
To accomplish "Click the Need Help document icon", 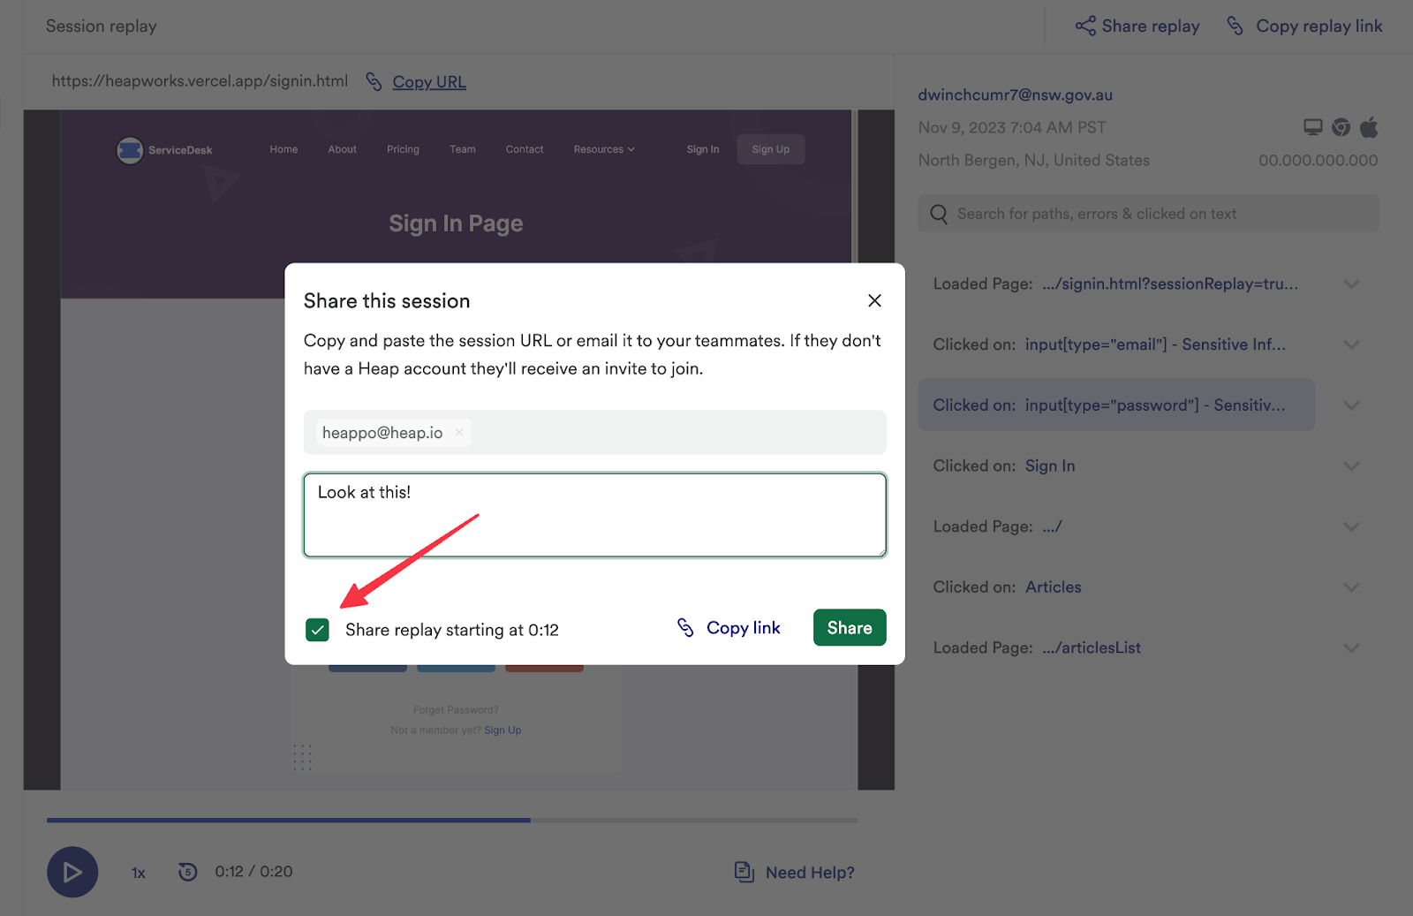I will (x=744, y=872).
